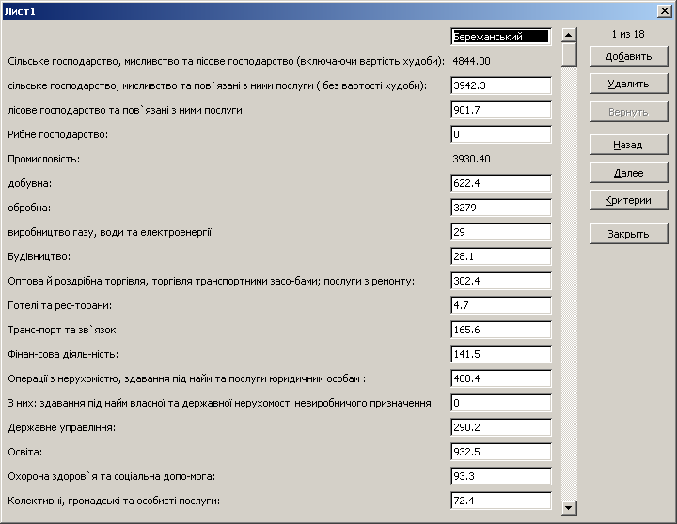Click the Освіта label
677x524 pixels.
[25, 452]
